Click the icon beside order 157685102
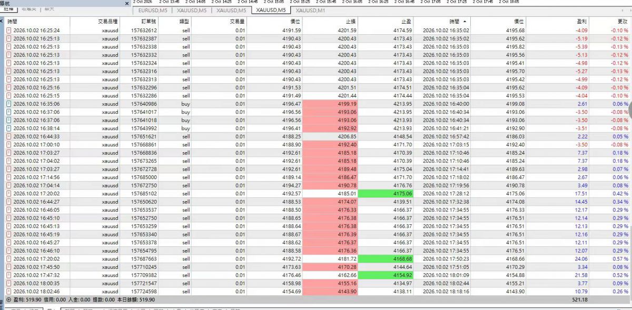Screen dimensions: 632x310 (x=8, y=193)
